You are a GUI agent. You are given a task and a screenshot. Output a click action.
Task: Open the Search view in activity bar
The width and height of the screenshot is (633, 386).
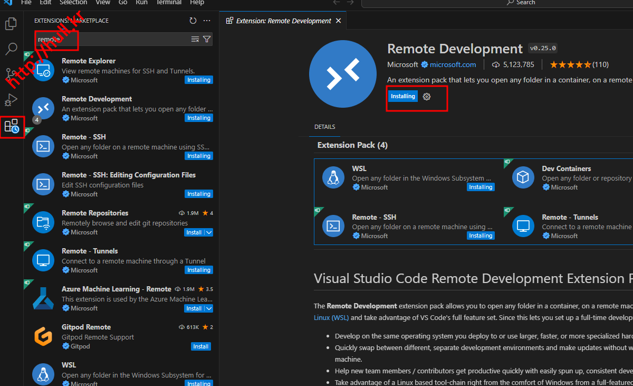coord(11,49)
